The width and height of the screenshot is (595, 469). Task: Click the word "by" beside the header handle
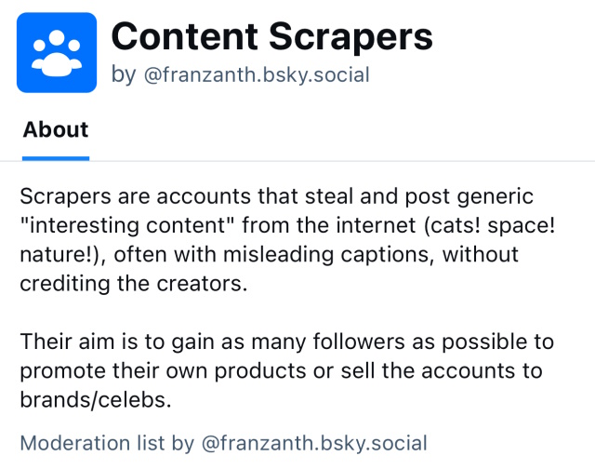point(123,75)
